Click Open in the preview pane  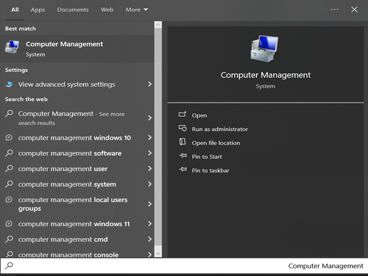click(x=199, y=115)
